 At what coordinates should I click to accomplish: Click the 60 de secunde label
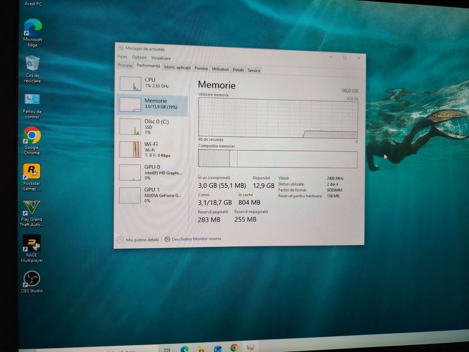click(x=211, y=139)
